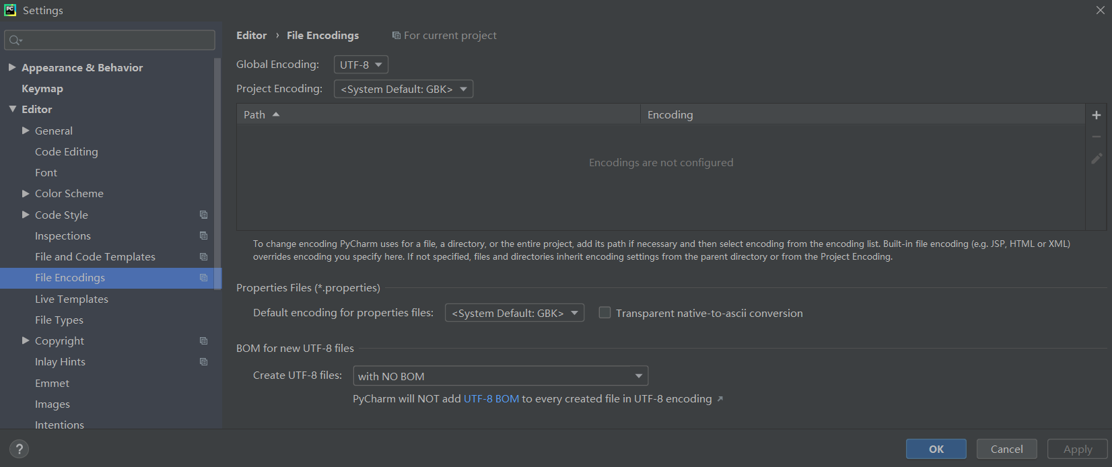
Task: Open the UTF-8 BOM hyperlink
Action: [491, 399]
